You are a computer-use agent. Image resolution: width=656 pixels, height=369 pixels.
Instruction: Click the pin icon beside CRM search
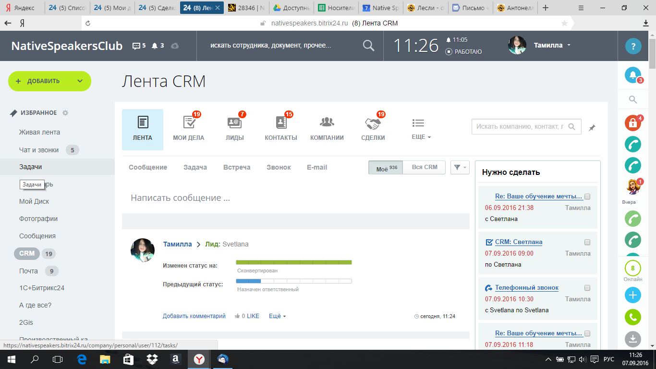pyautogui.click(x=592, y=128)
